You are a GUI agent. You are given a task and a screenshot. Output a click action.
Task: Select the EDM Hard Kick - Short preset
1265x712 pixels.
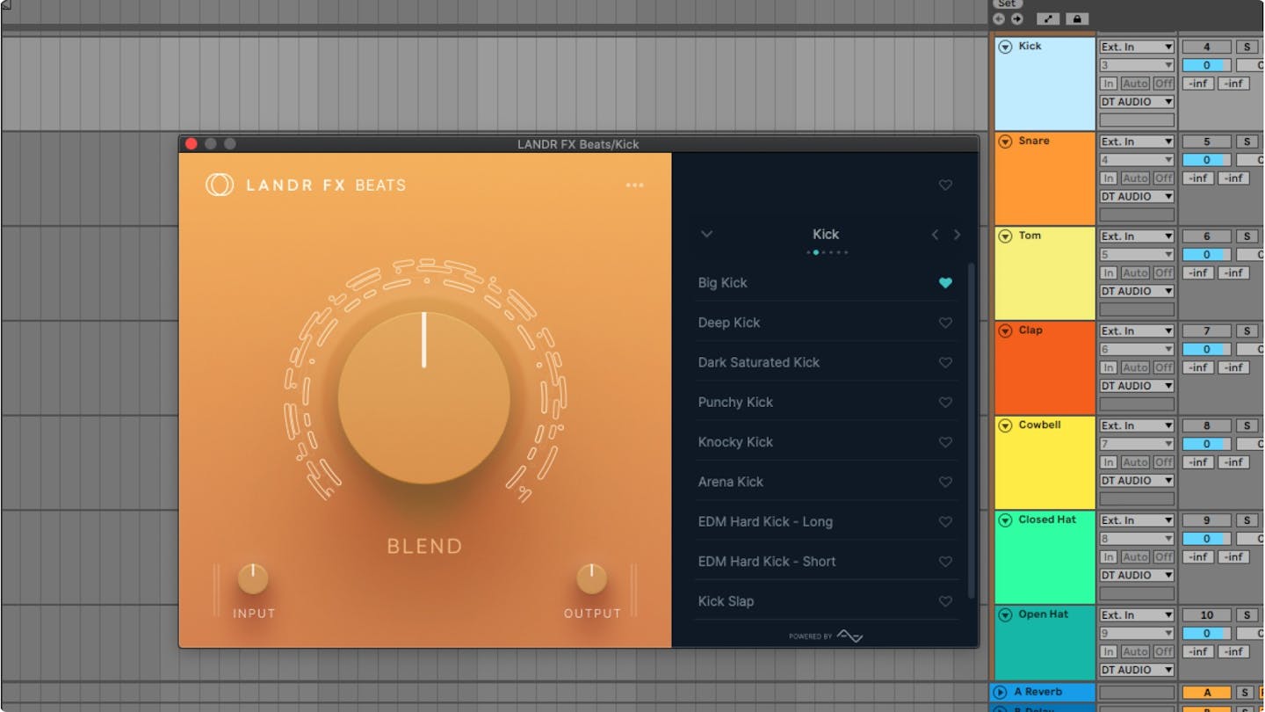[x=767, y=562]
